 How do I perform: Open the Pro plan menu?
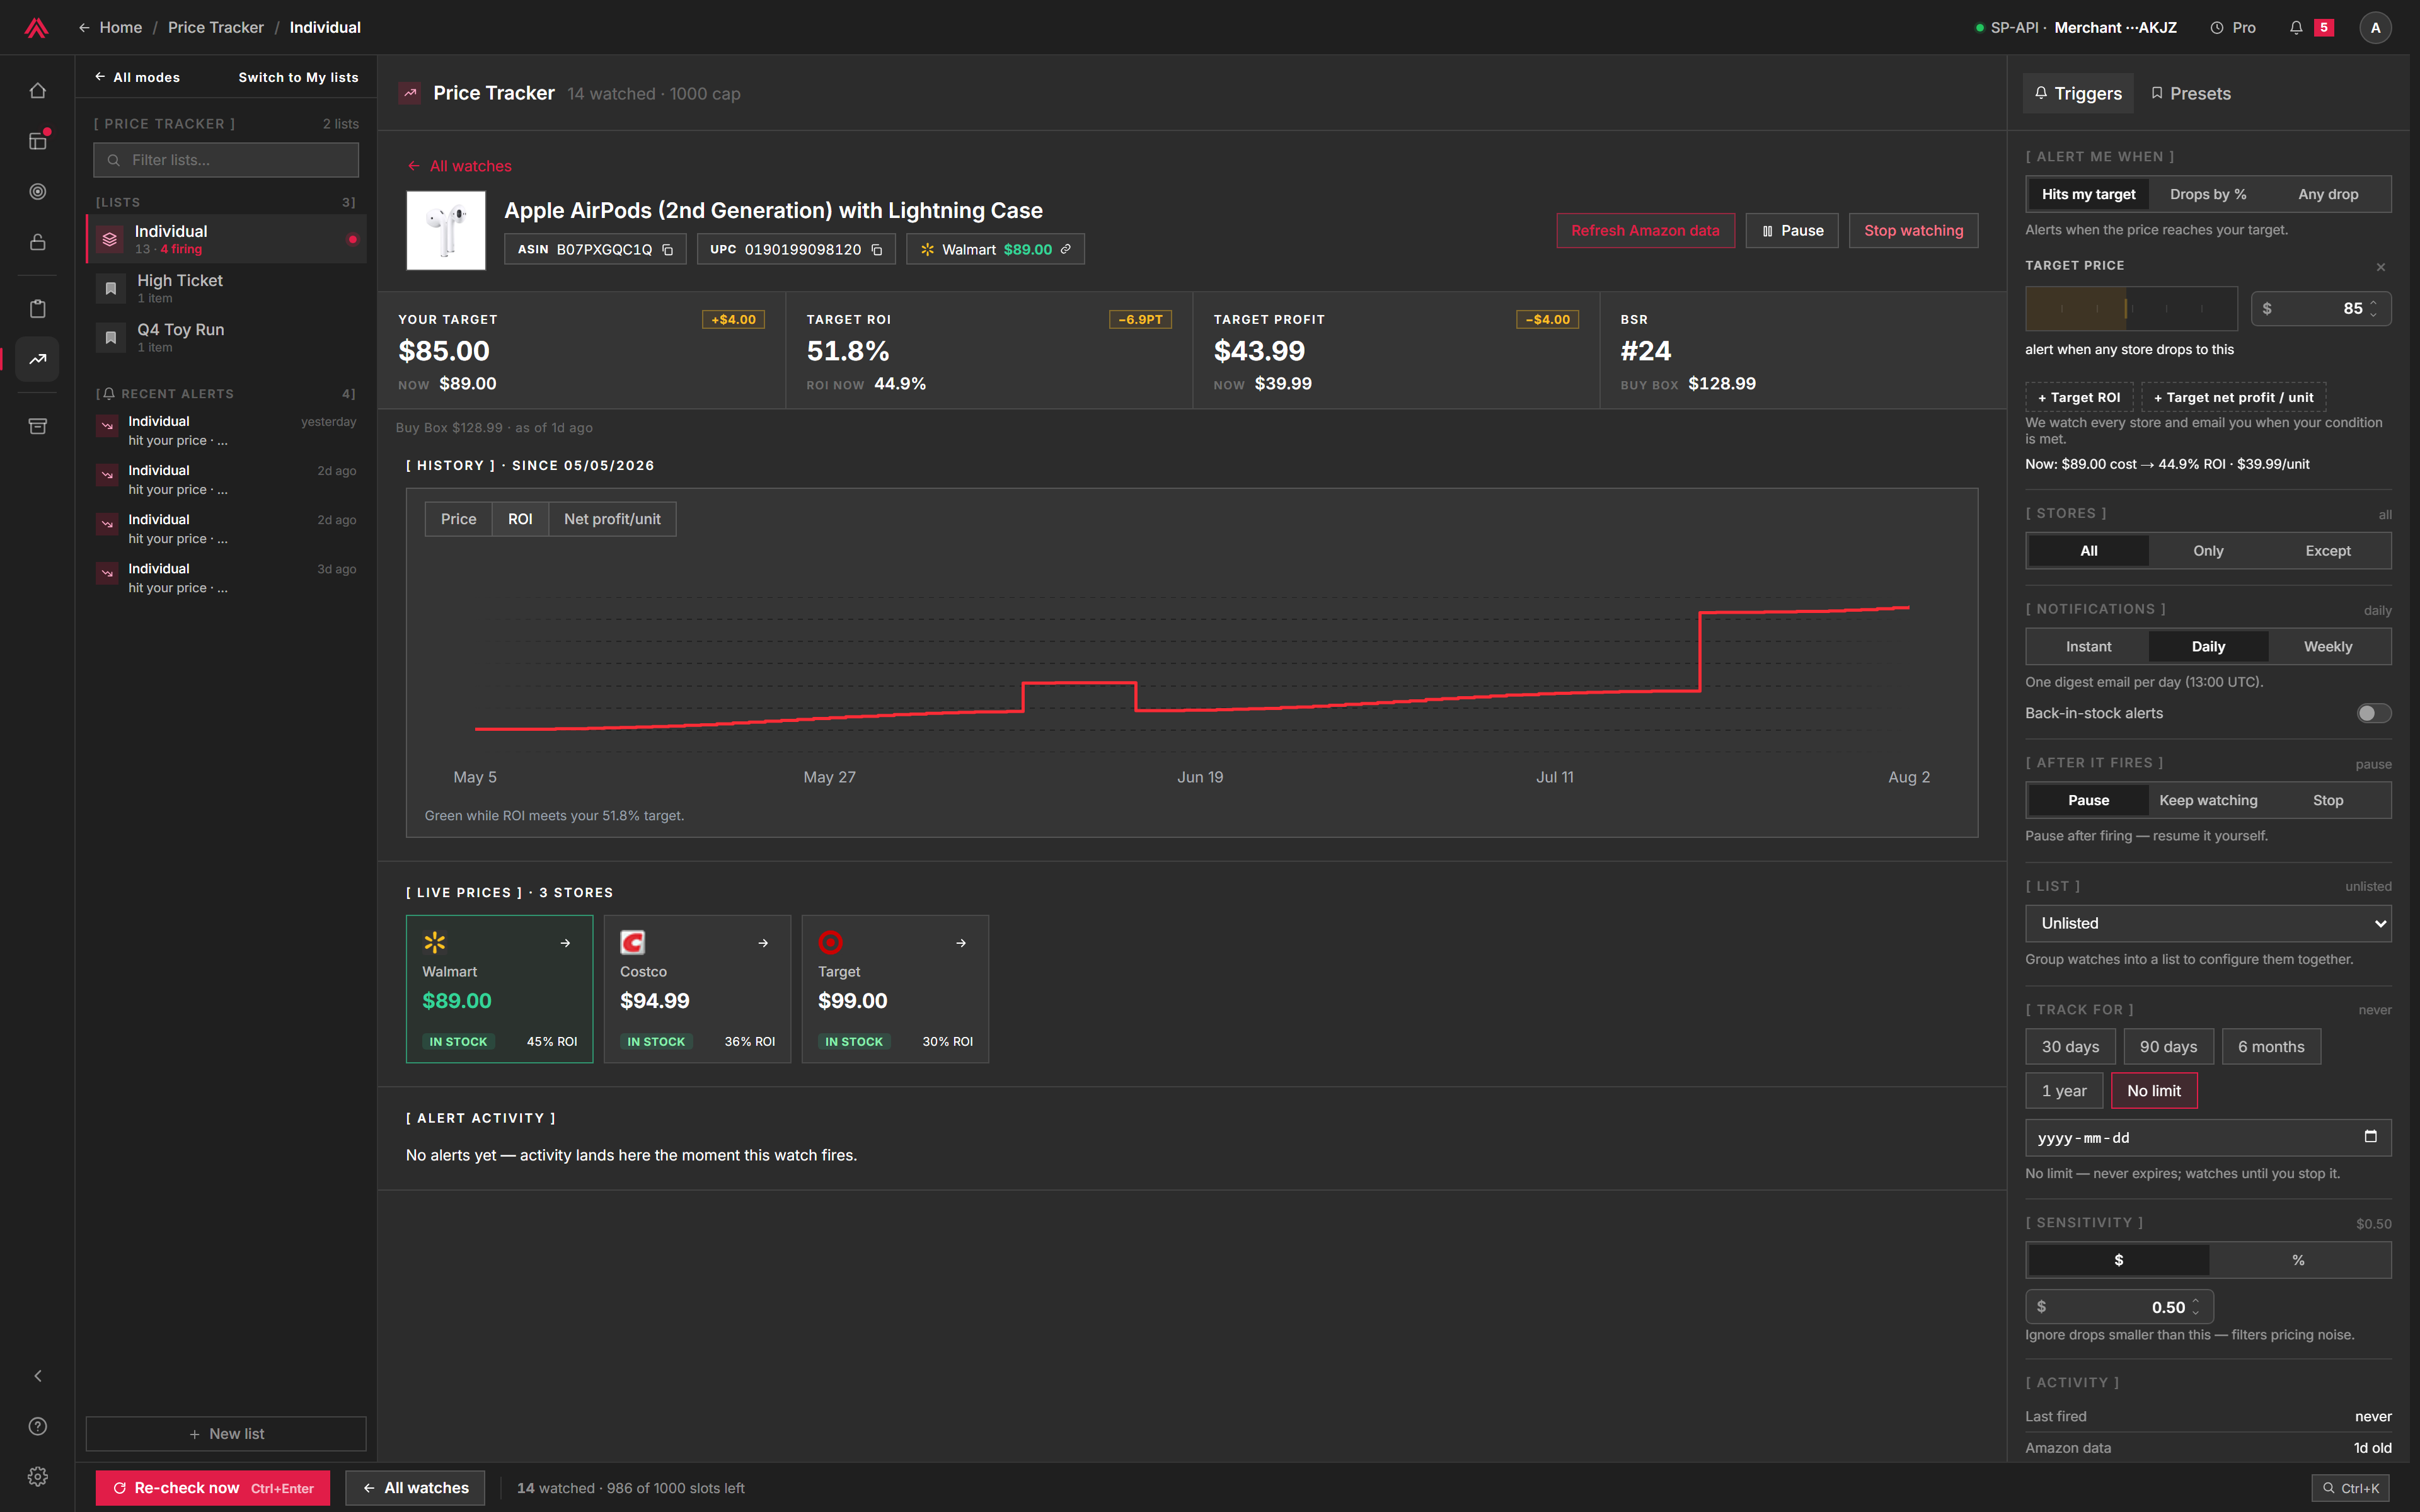point(2233,28)
